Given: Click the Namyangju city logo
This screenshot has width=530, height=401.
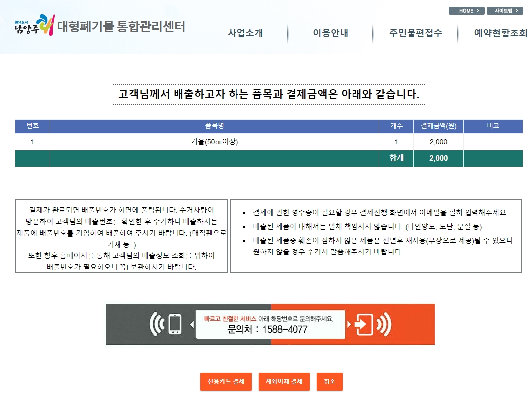Looking at the screenshot, I should click(34, 25).
